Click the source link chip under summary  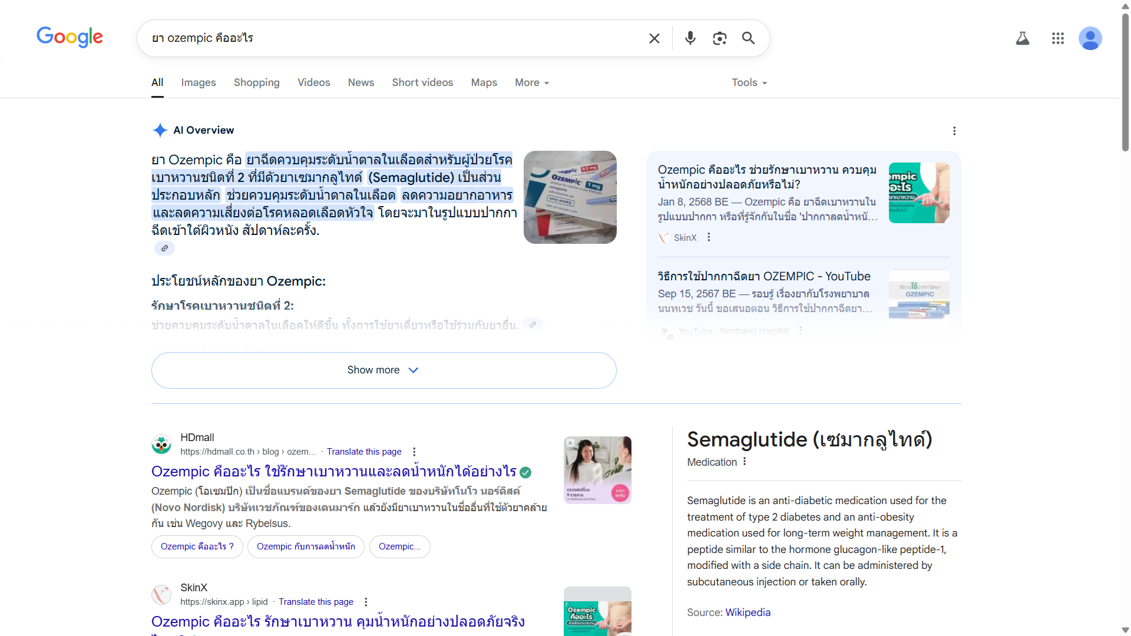(x=164, y=249)
